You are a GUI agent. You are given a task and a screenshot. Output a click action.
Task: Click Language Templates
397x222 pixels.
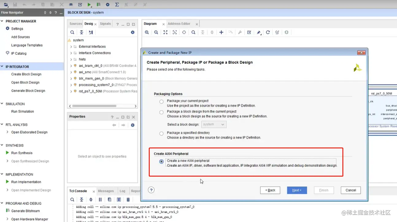[27, 45]
